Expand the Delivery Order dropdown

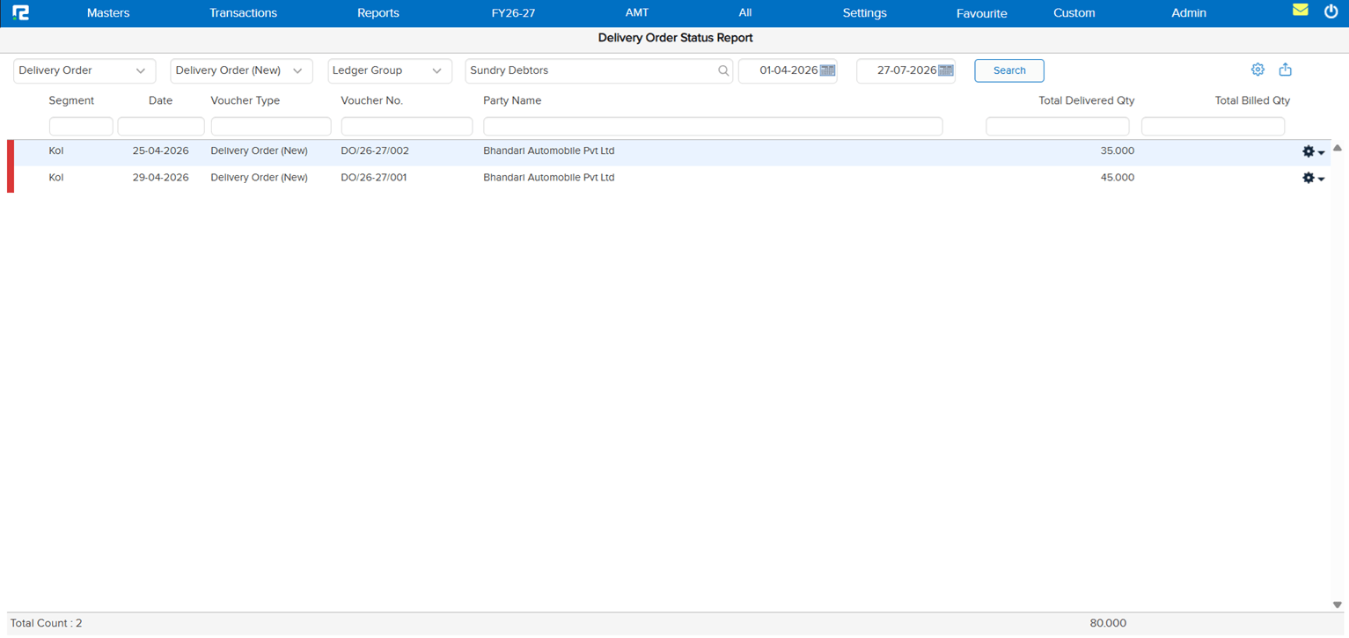coord(84,70)
